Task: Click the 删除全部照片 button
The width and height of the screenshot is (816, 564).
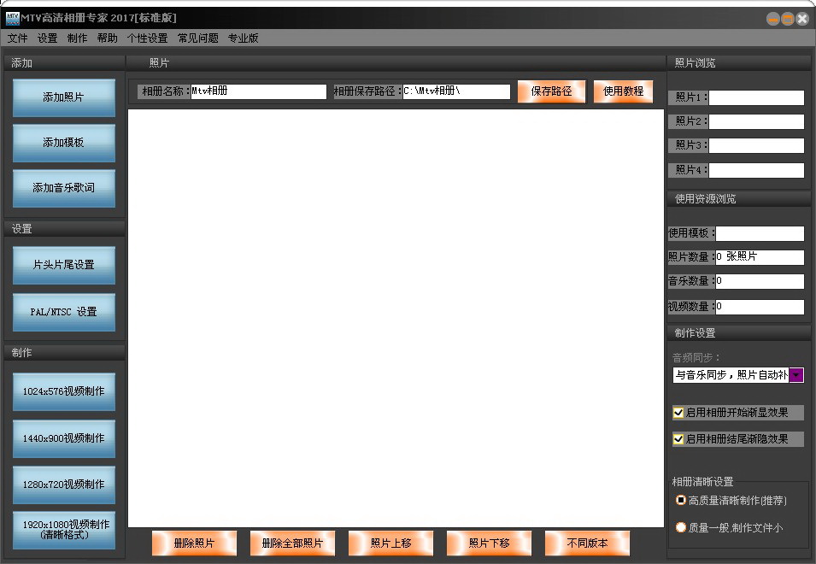Action: coord(292,543)
